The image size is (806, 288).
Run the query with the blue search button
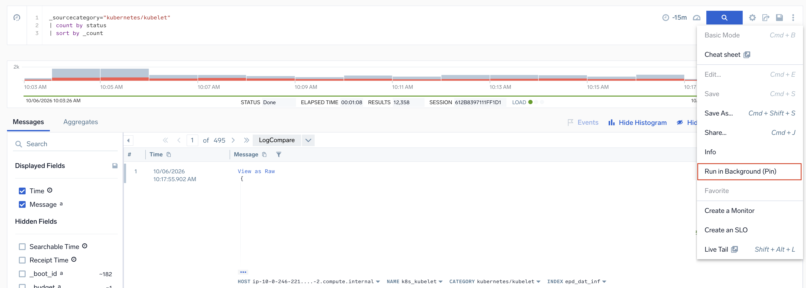(x=724, y=17)
